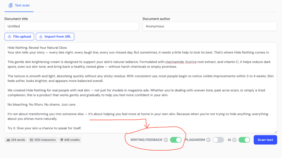The image size is (282, 158).
Task: Open the Text scan tab
Action: point(19,6)
